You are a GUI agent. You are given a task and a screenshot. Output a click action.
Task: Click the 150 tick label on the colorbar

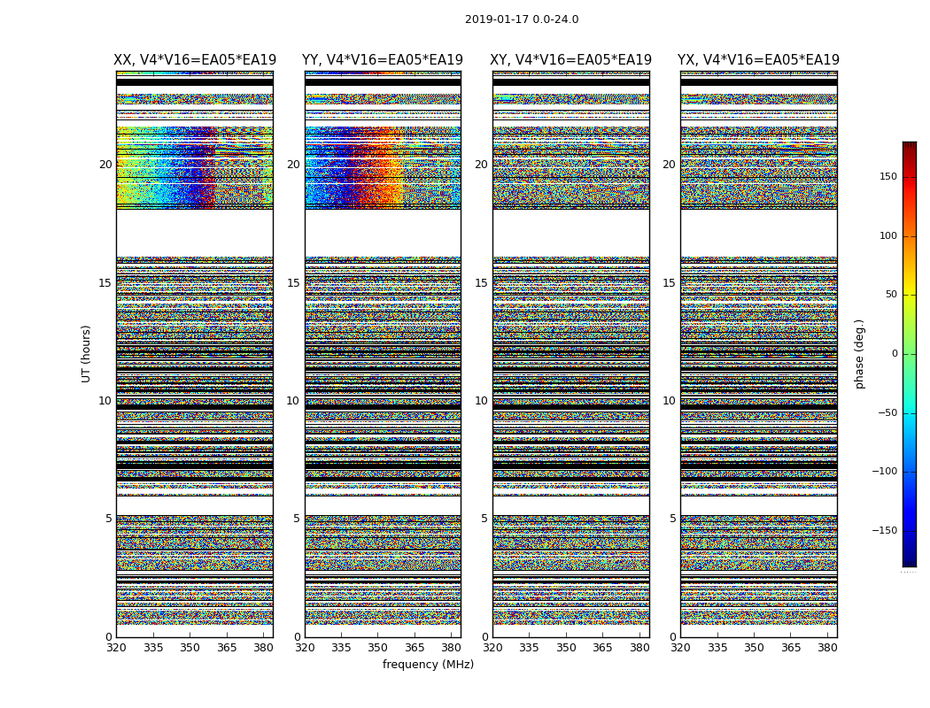point(887,176)
